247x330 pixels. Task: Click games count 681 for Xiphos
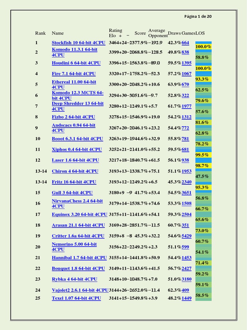[x=185, y=150]
